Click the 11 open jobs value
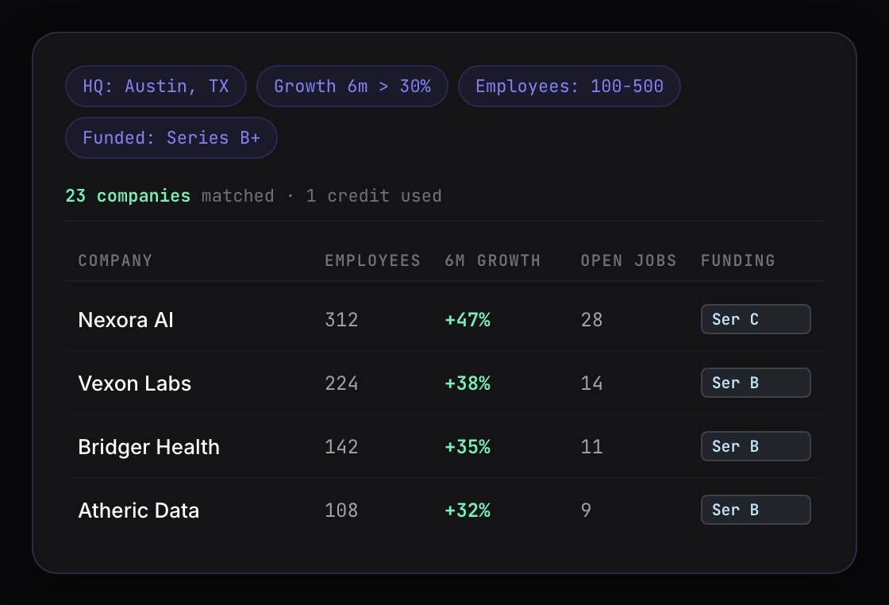Image resolution: width=889 pixels, height=605 pixels. pos(592,447)
